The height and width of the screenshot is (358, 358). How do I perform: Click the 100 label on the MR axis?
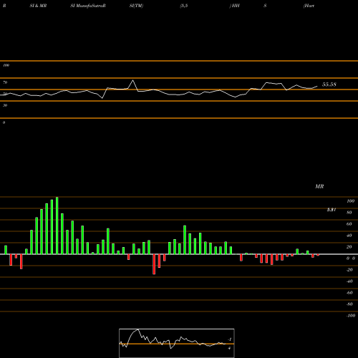(x=351, y=201)
